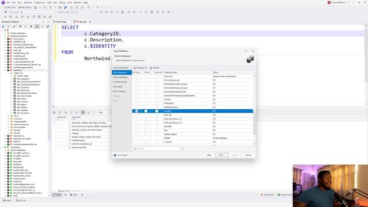Open the search field dropdown arrow in the dialog
Viewport: 368px width, 207px height.
182,148
